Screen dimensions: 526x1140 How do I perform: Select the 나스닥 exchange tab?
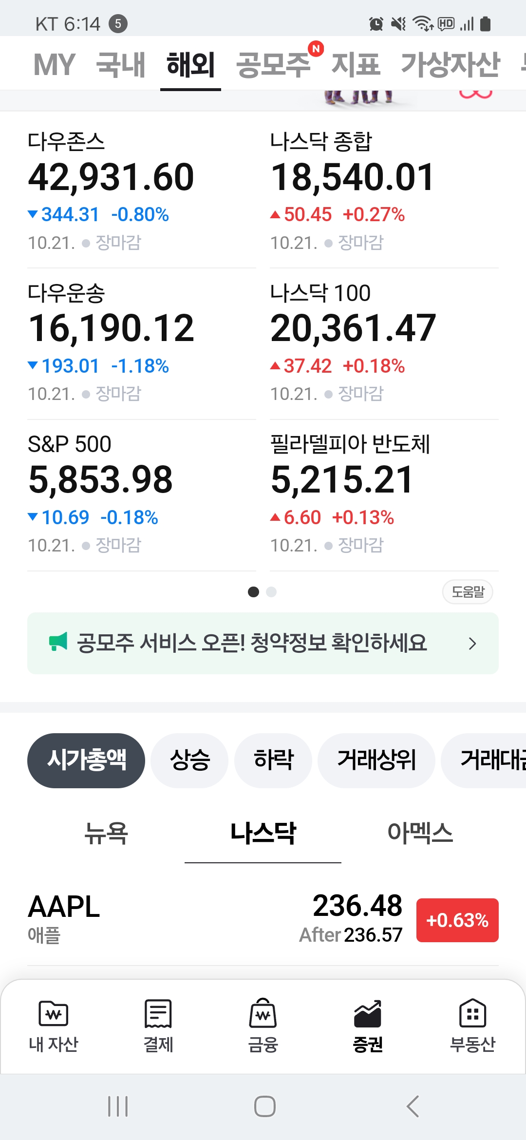pyautogui.click(x=263, y=833)
